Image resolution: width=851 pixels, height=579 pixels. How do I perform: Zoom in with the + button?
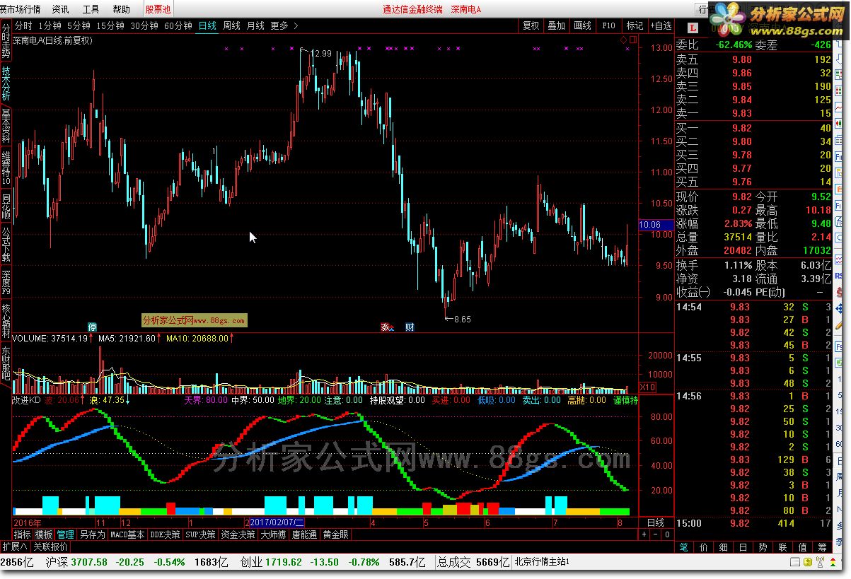644,534
